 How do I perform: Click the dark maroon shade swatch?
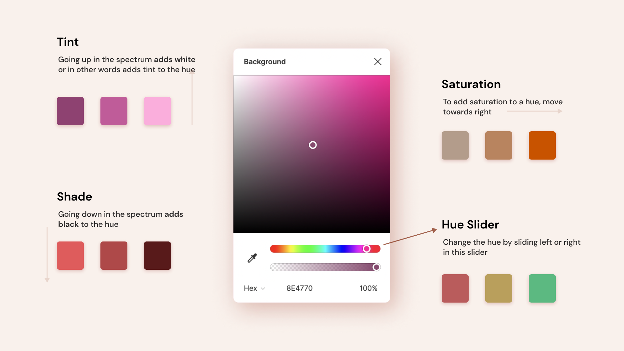pyautogui.click(x=158, y=255)
